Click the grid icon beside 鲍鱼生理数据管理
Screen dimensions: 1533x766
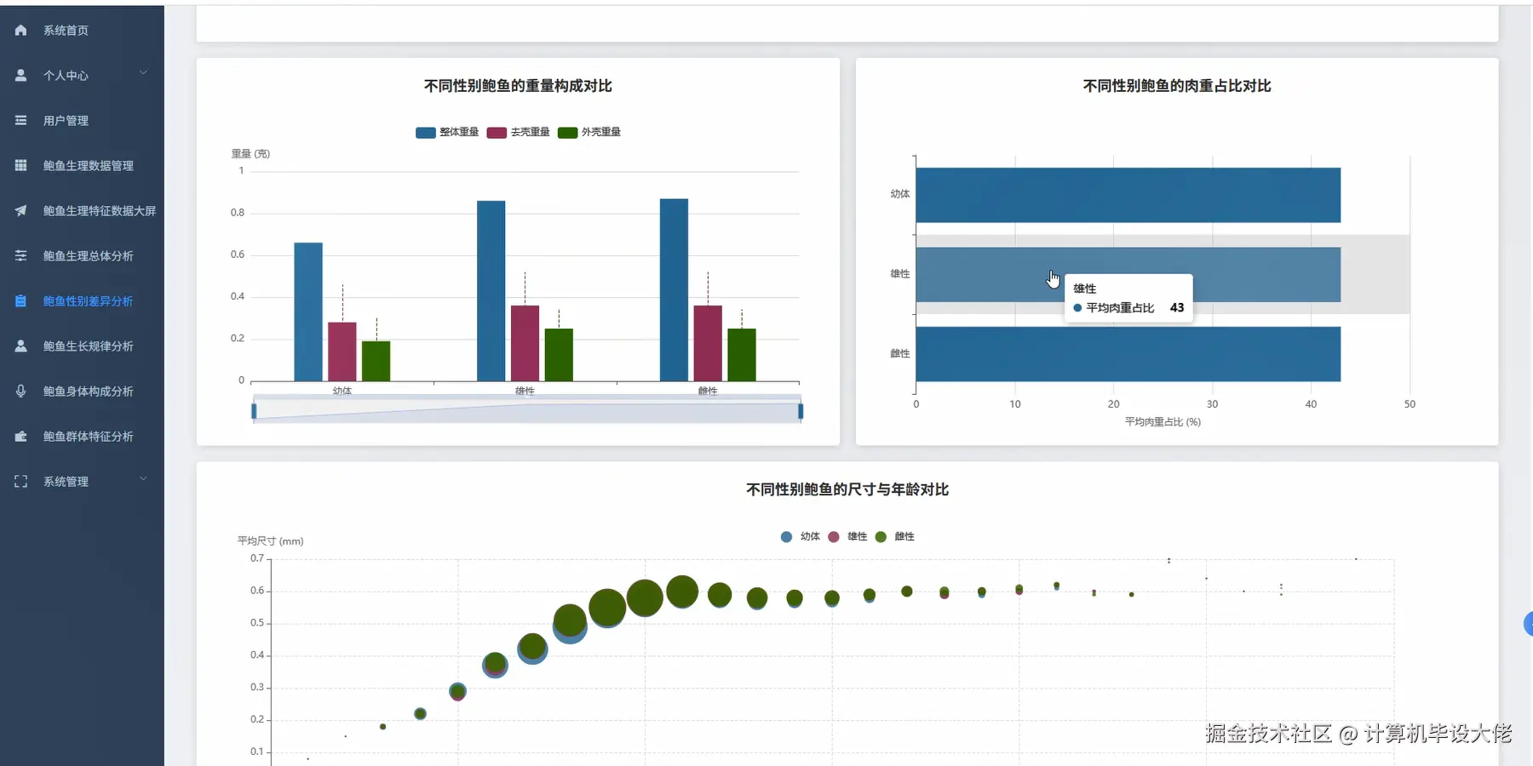tap(21, 166)
